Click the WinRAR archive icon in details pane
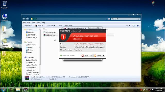The image size is (165, 92). [x=27, y=78]
